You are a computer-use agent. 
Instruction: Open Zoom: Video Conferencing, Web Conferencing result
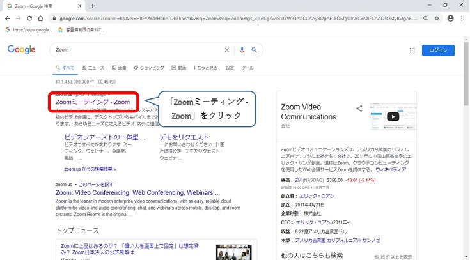[137, 192]
